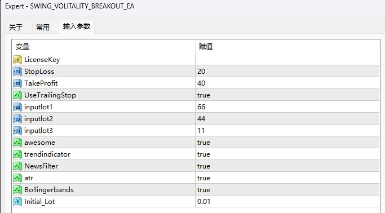Viewport: 385px width, 213px height.
Task: Switch to the 关于 tab
Action: (16, 27)
